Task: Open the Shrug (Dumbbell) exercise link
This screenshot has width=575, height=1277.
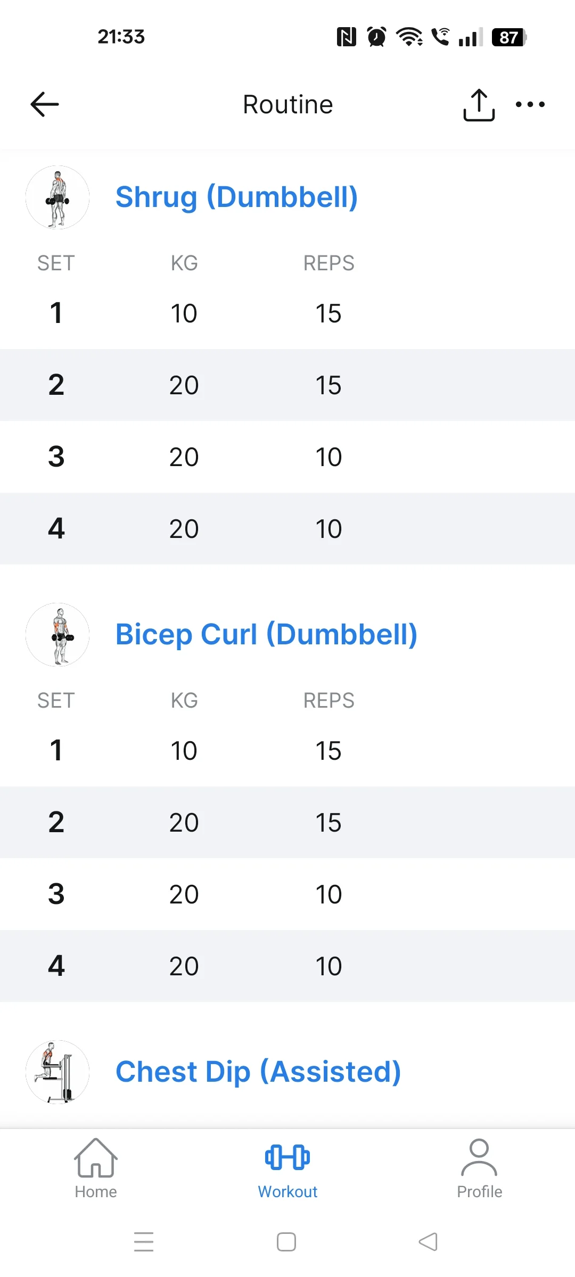Action: [236, 197]
